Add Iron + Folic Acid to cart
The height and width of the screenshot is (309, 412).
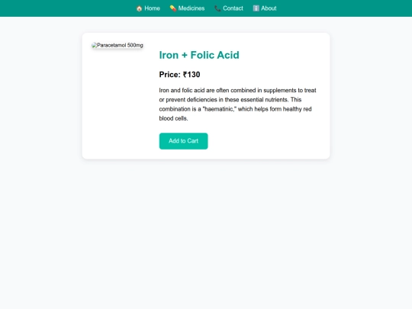(x=183, y=141)
